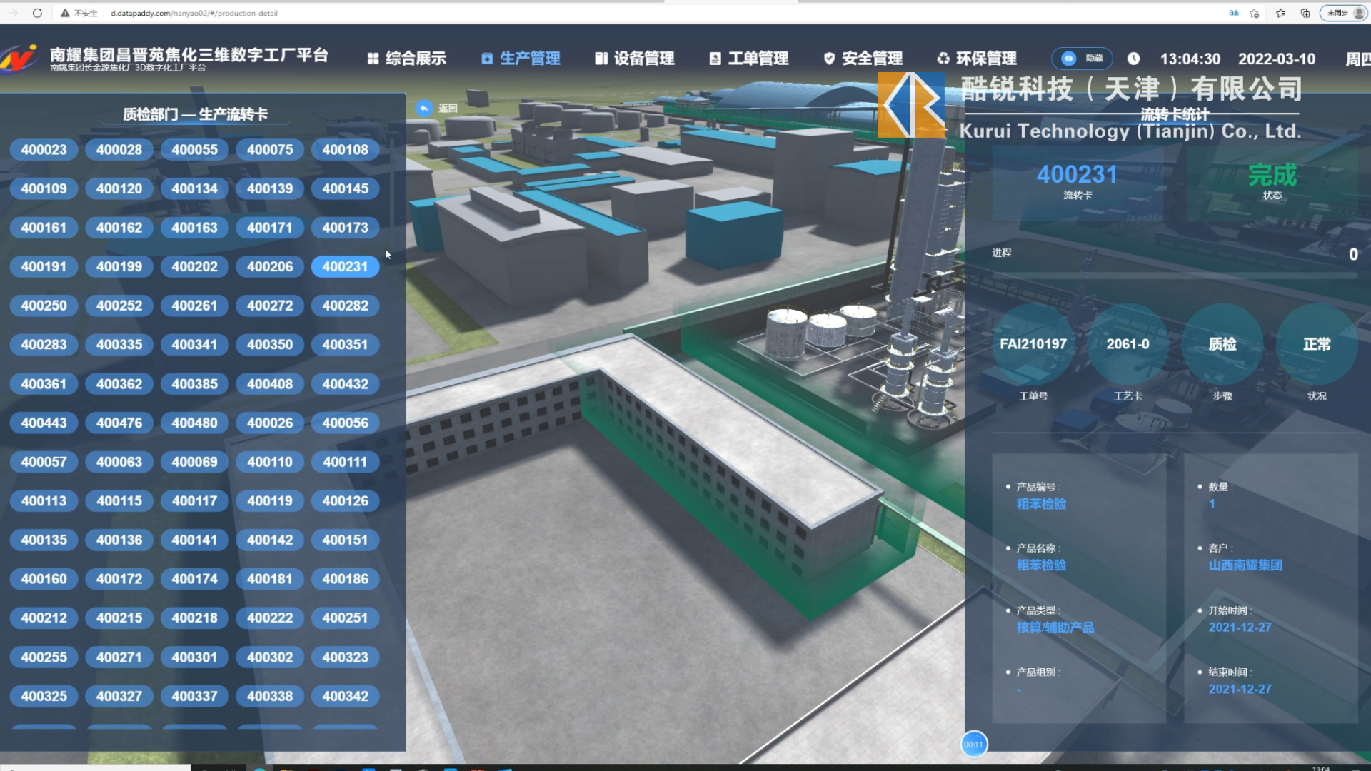Screen dimensions: 1371x771
Task: Open the browser collections icon
Action: pos(1305,13)
